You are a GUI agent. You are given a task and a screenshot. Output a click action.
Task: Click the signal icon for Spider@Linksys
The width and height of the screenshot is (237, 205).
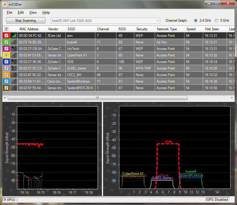(14, 81)
